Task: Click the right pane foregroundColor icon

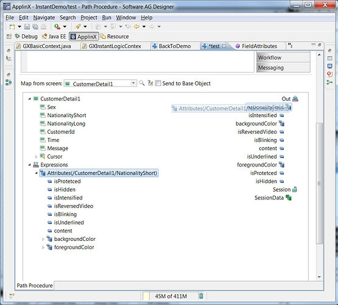Action: click(281, 165)
